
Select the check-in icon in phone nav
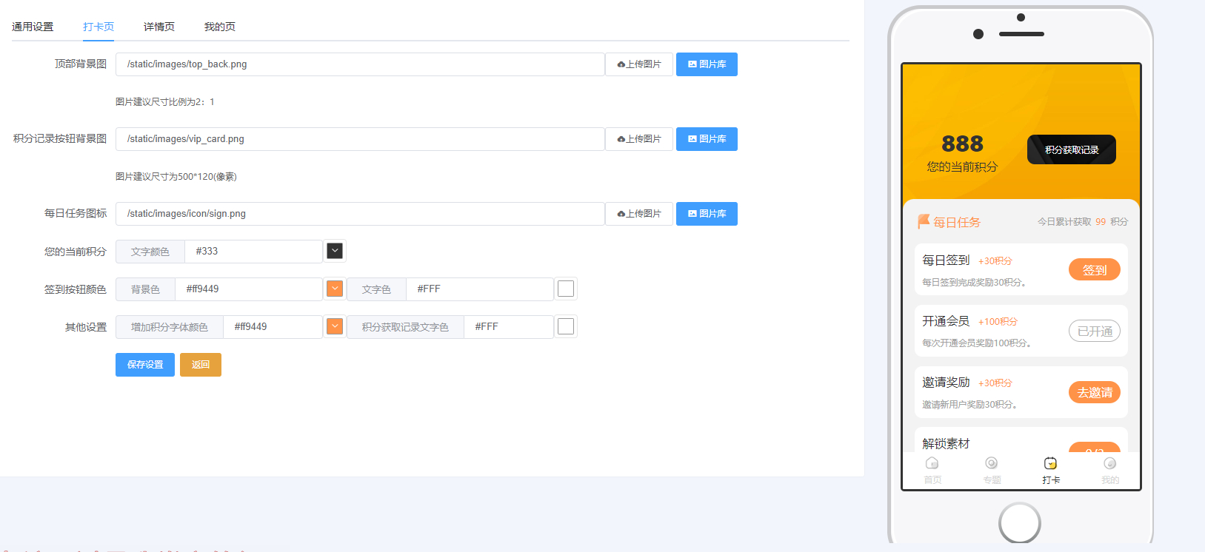(1050, 464)
